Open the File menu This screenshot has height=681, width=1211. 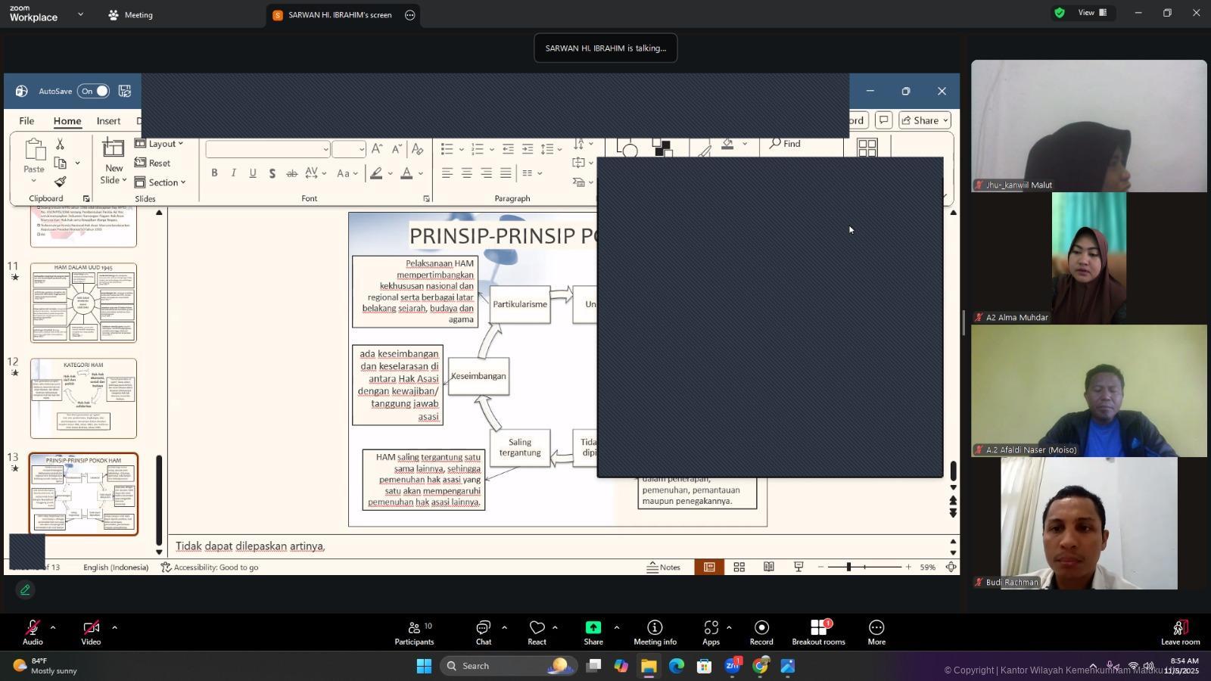[x=26, y=121]
